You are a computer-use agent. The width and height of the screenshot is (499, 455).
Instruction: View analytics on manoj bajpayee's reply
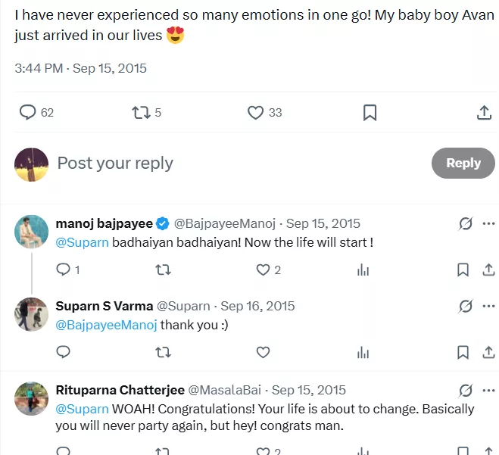tap(363, 270)
